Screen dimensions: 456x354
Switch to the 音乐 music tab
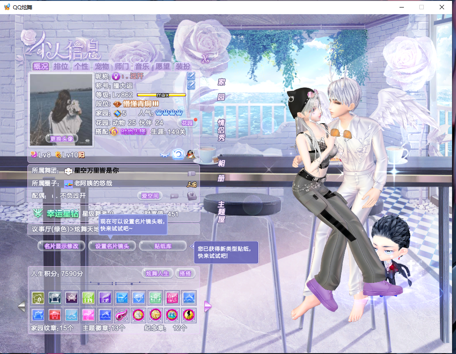click(142, 66)
